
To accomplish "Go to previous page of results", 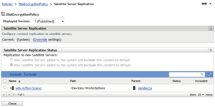I will 4,95.
